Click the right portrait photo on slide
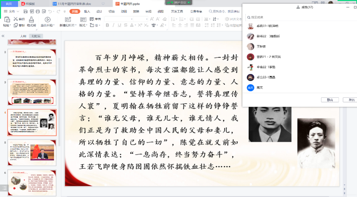 [316, 143]
